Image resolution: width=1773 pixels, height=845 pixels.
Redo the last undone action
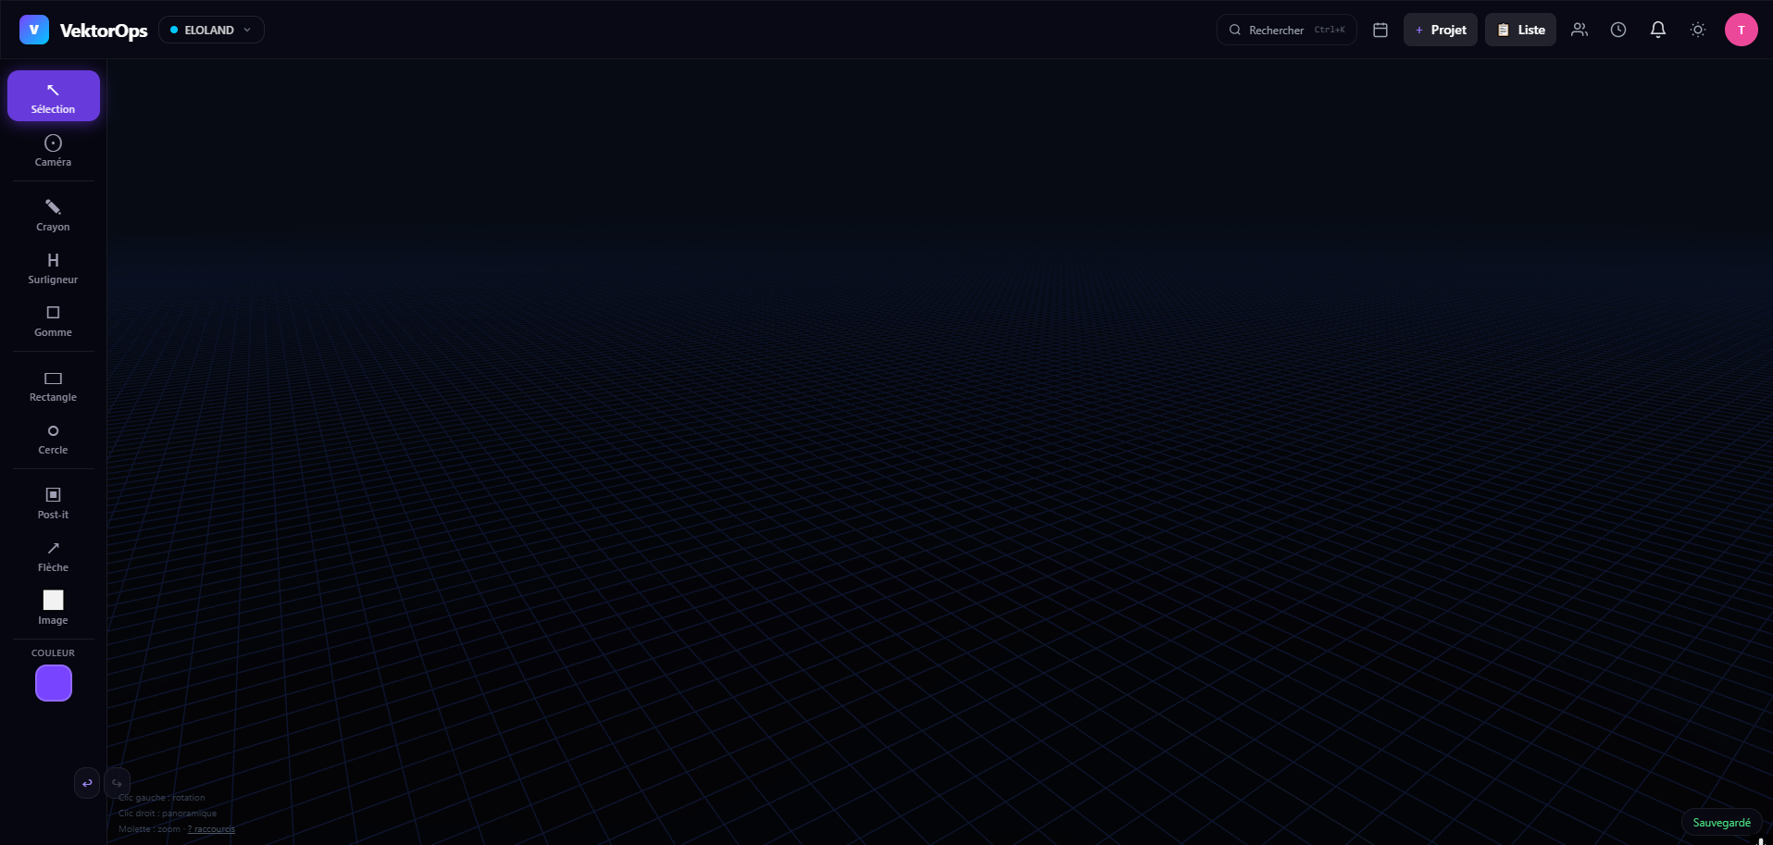pos(117,783)
